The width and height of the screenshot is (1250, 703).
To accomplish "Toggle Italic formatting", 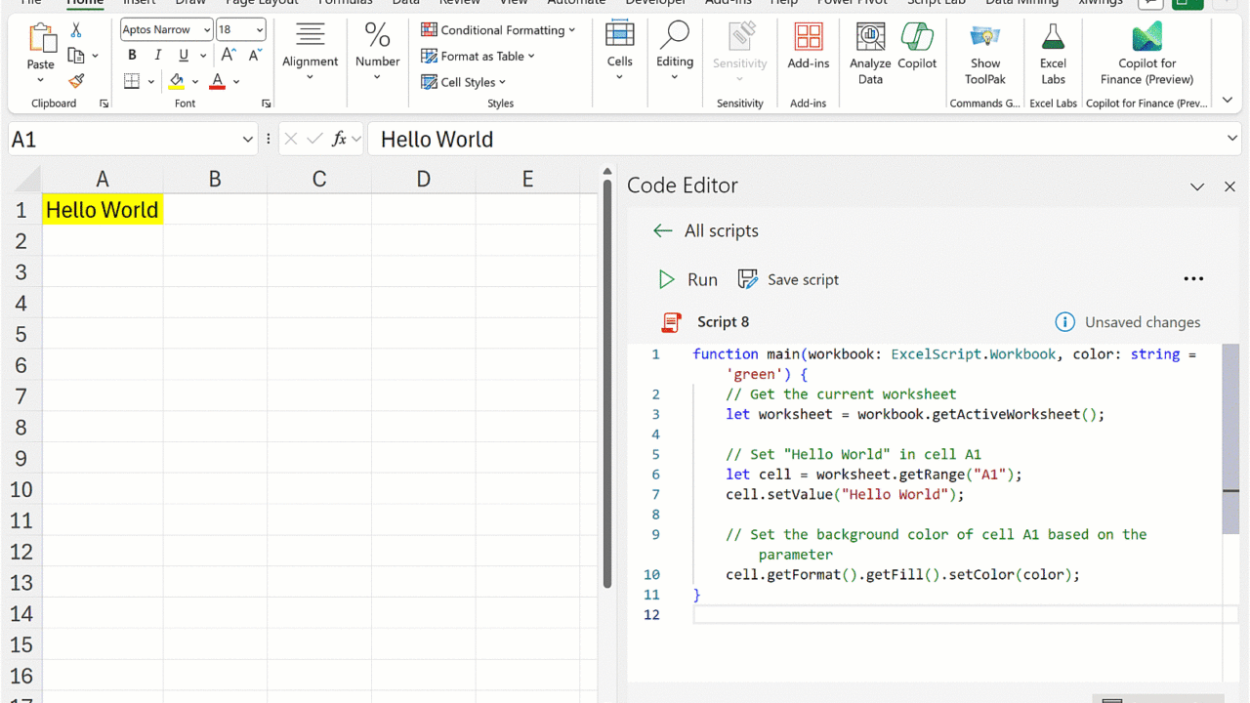I will click(157, 56).
